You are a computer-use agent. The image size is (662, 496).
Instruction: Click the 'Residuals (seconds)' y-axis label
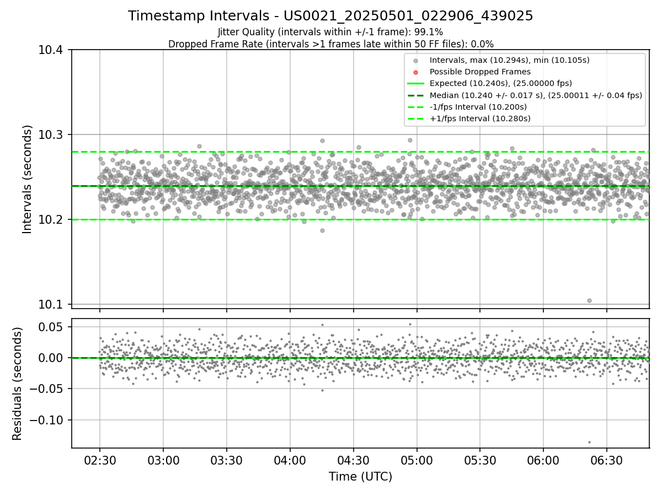click(x=17, y=384)
